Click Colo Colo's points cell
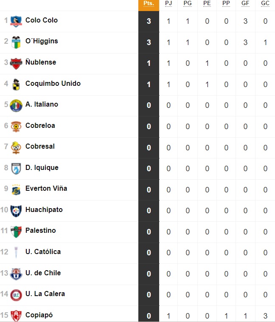The height and width of the screenshot is (322, 275). point(149,21)
